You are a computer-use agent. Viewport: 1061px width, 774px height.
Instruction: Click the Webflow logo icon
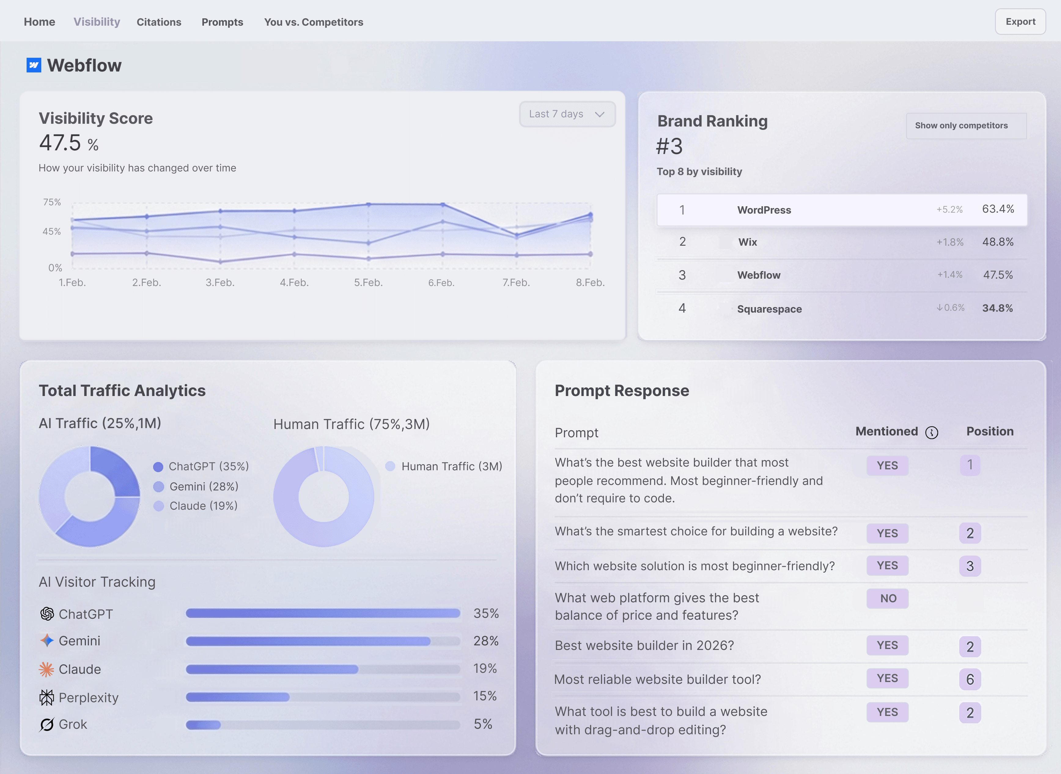[33, 65]
